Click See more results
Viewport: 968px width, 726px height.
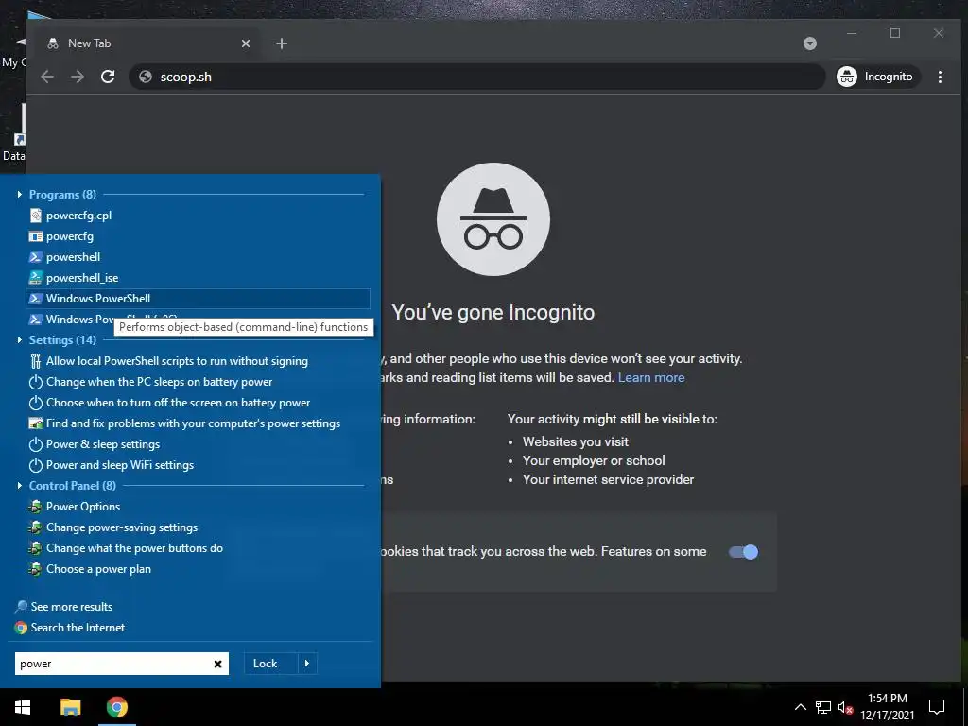point(63,607)
